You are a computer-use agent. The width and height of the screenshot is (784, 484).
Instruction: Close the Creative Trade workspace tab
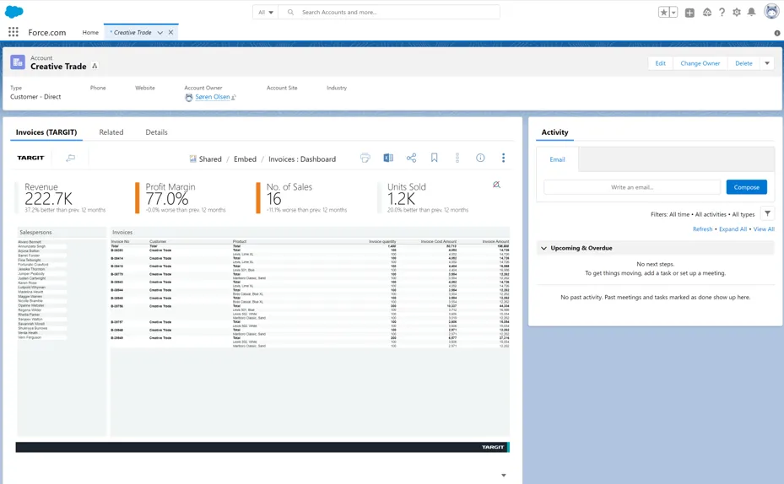point(171,33)
